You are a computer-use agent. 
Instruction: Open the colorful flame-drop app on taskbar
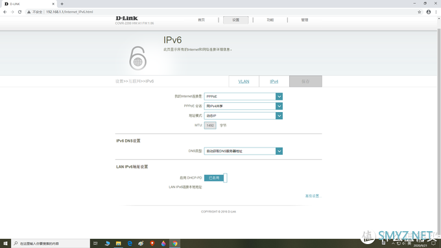163,243
